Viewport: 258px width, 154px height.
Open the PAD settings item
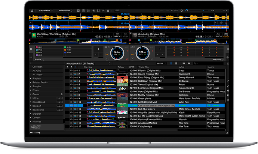pyautogui.click(x=162, y=10)
